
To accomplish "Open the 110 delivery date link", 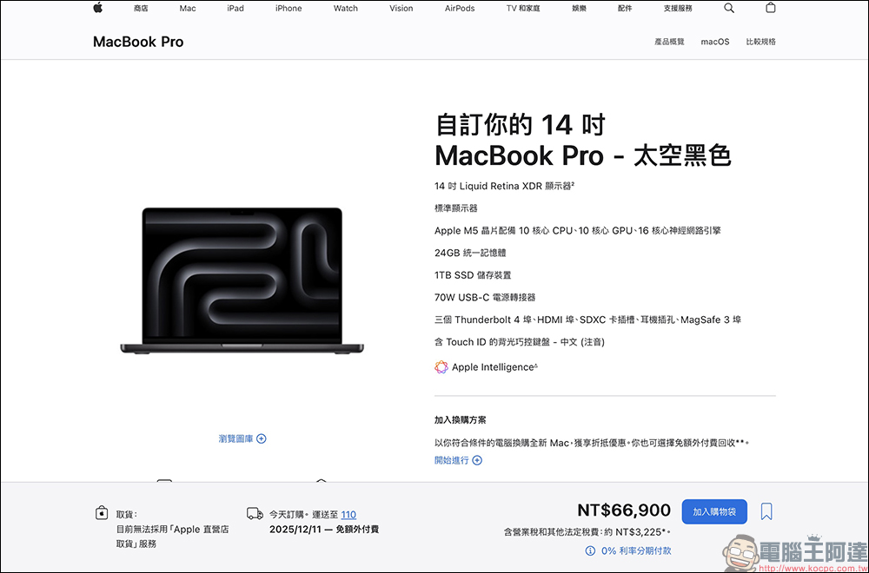I will tap(348, 514).
